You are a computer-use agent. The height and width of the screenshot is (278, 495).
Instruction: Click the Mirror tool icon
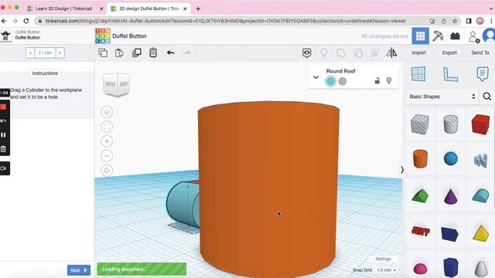point(391,53)
